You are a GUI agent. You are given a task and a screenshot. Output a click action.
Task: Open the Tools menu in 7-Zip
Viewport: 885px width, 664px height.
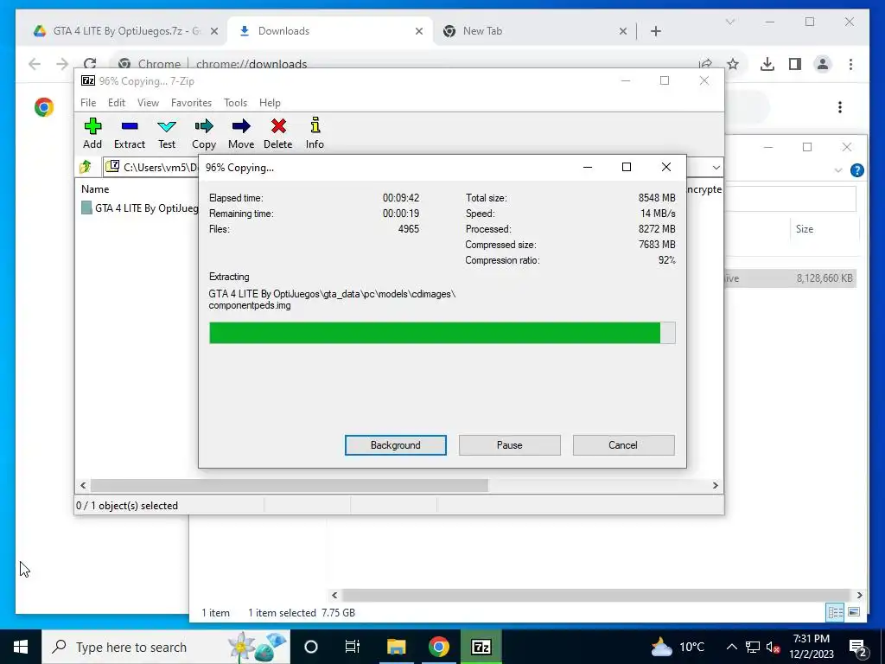[x=235, y=103]
